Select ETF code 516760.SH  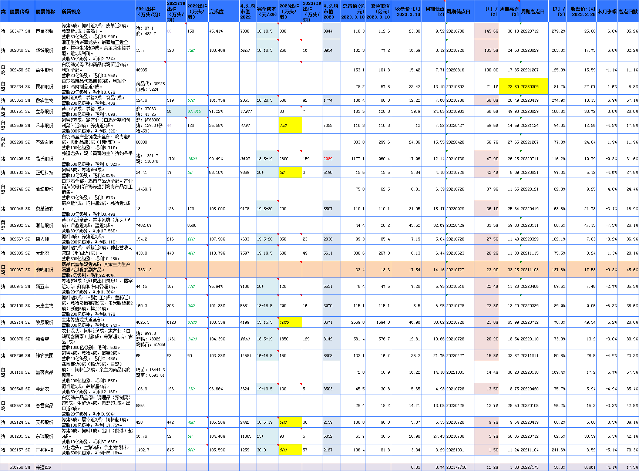(20, 467)
